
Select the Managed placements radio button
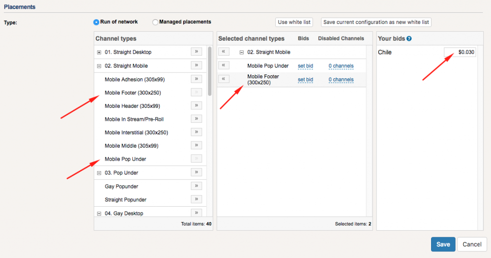(155, 22)
